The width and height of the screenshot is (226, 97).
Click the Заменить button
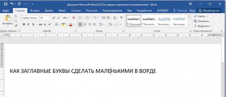(201, 21)
